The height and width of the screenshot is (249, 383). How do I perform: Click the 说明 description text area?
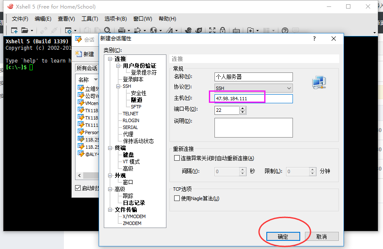coord(253,128)
